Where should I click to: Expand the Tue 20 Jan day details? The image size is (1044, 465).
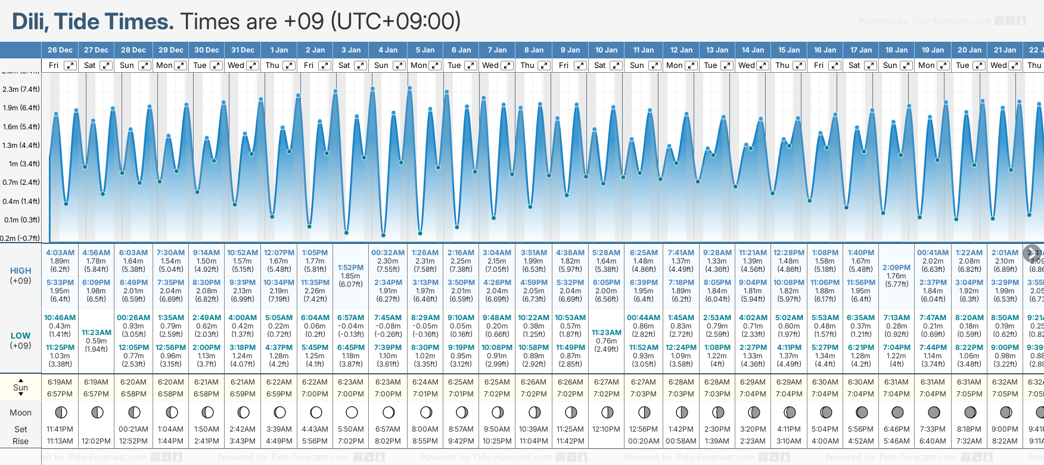click(x=979, y=66)
